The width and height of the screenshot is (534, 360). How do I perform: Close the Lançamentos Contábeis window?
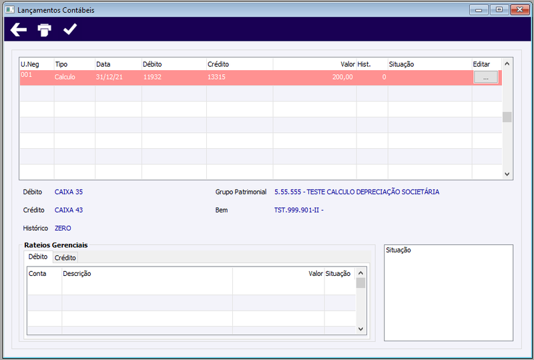pos(520,9)
